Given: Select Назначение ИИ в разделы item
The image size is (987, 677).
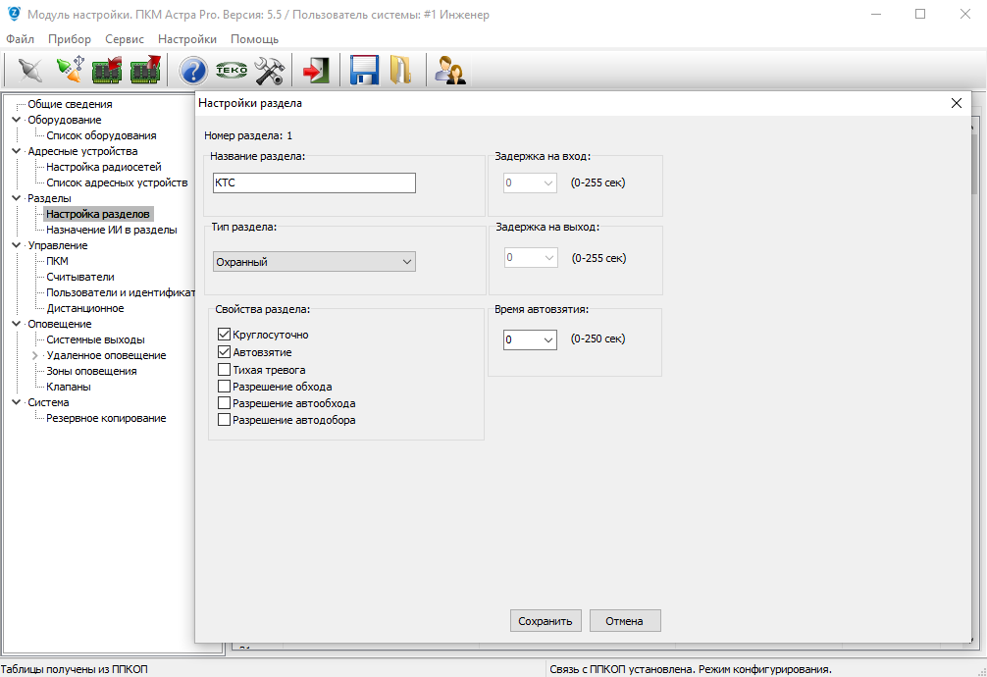Looking at the screenshot, I should 112,230.
